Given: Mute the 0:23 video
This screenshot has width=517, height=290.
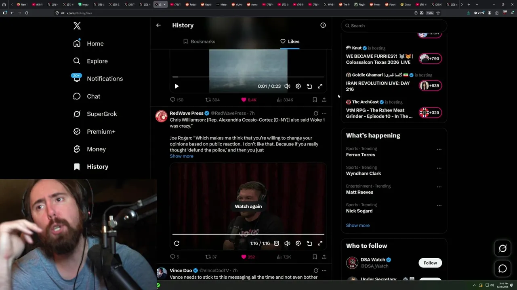Looking at the screenshot, I should [x=287, y=86].
